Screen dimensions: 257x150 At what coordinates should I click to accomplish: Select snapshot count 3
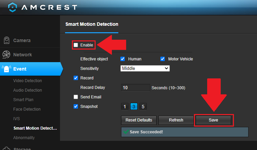(134, 107)
